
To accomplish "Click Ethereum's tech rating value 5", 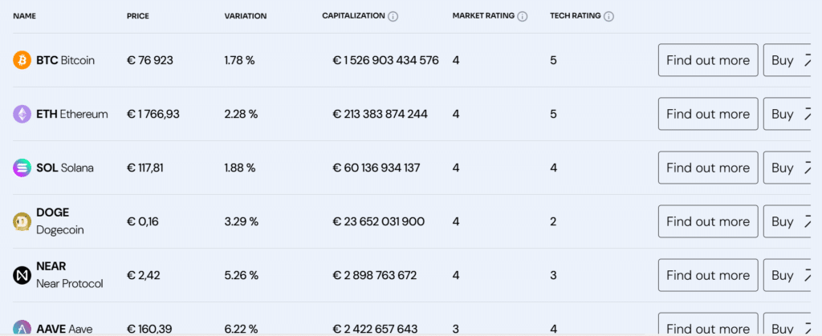I will point(553,114).
